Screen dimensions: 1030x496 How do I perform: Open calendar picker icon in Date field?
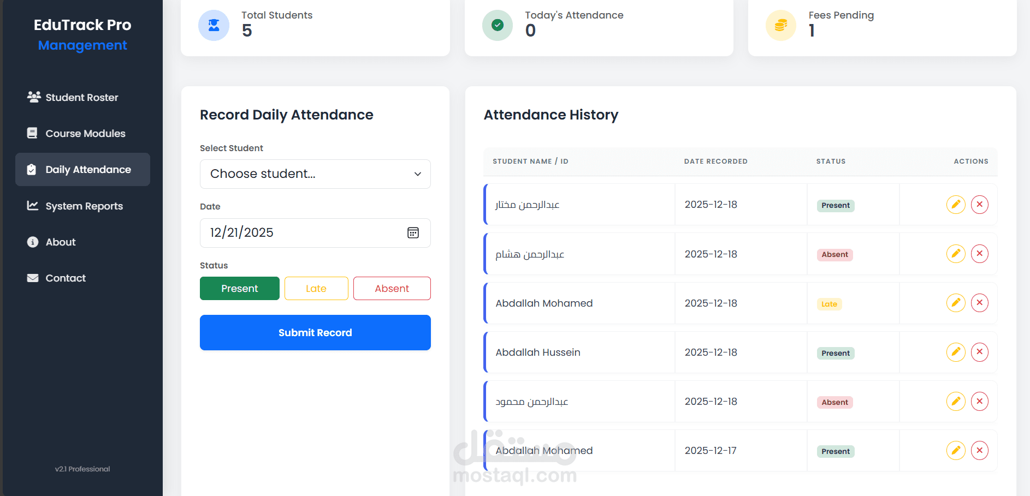413,233
